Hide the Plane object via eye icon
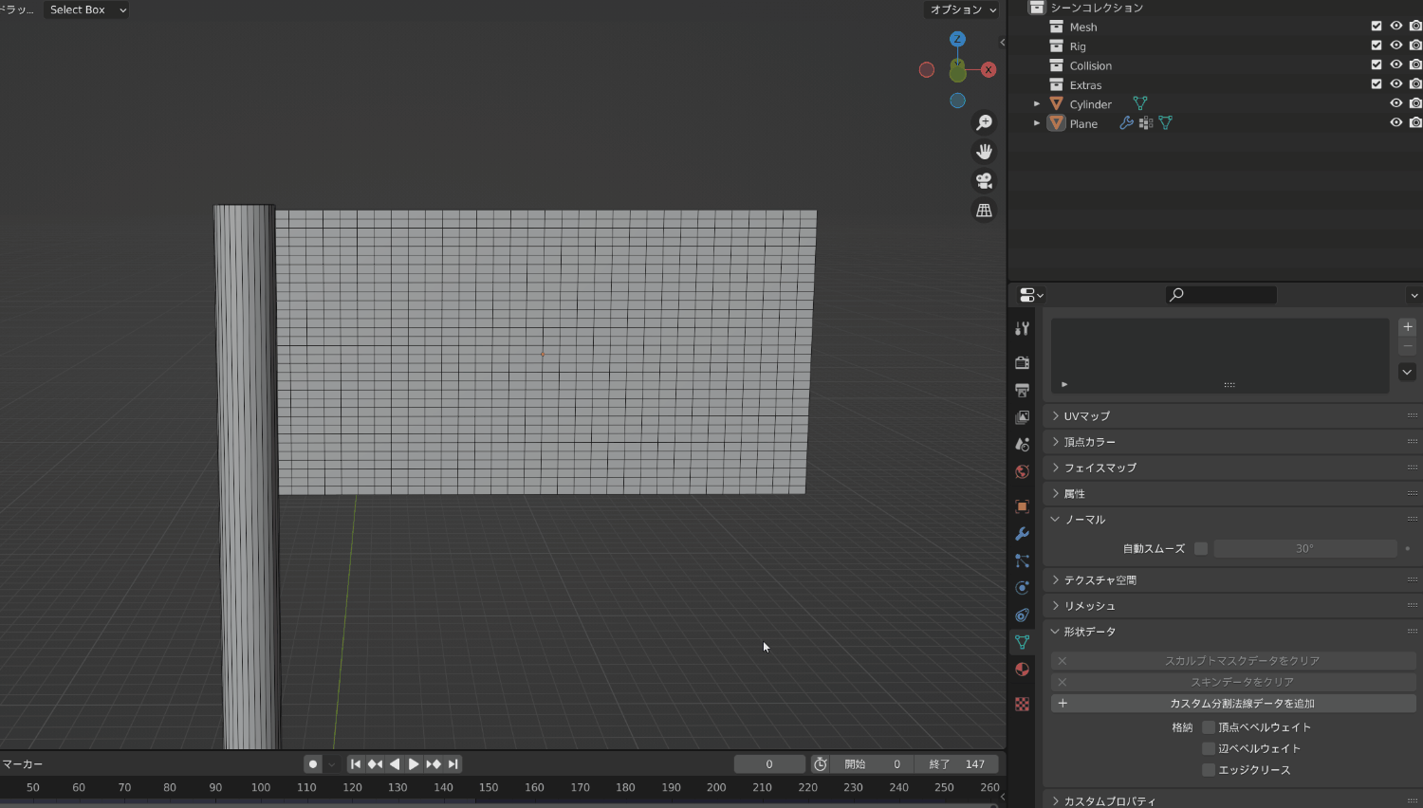The width and height of the screenshot is (1423, 808). pos(1395,123)
